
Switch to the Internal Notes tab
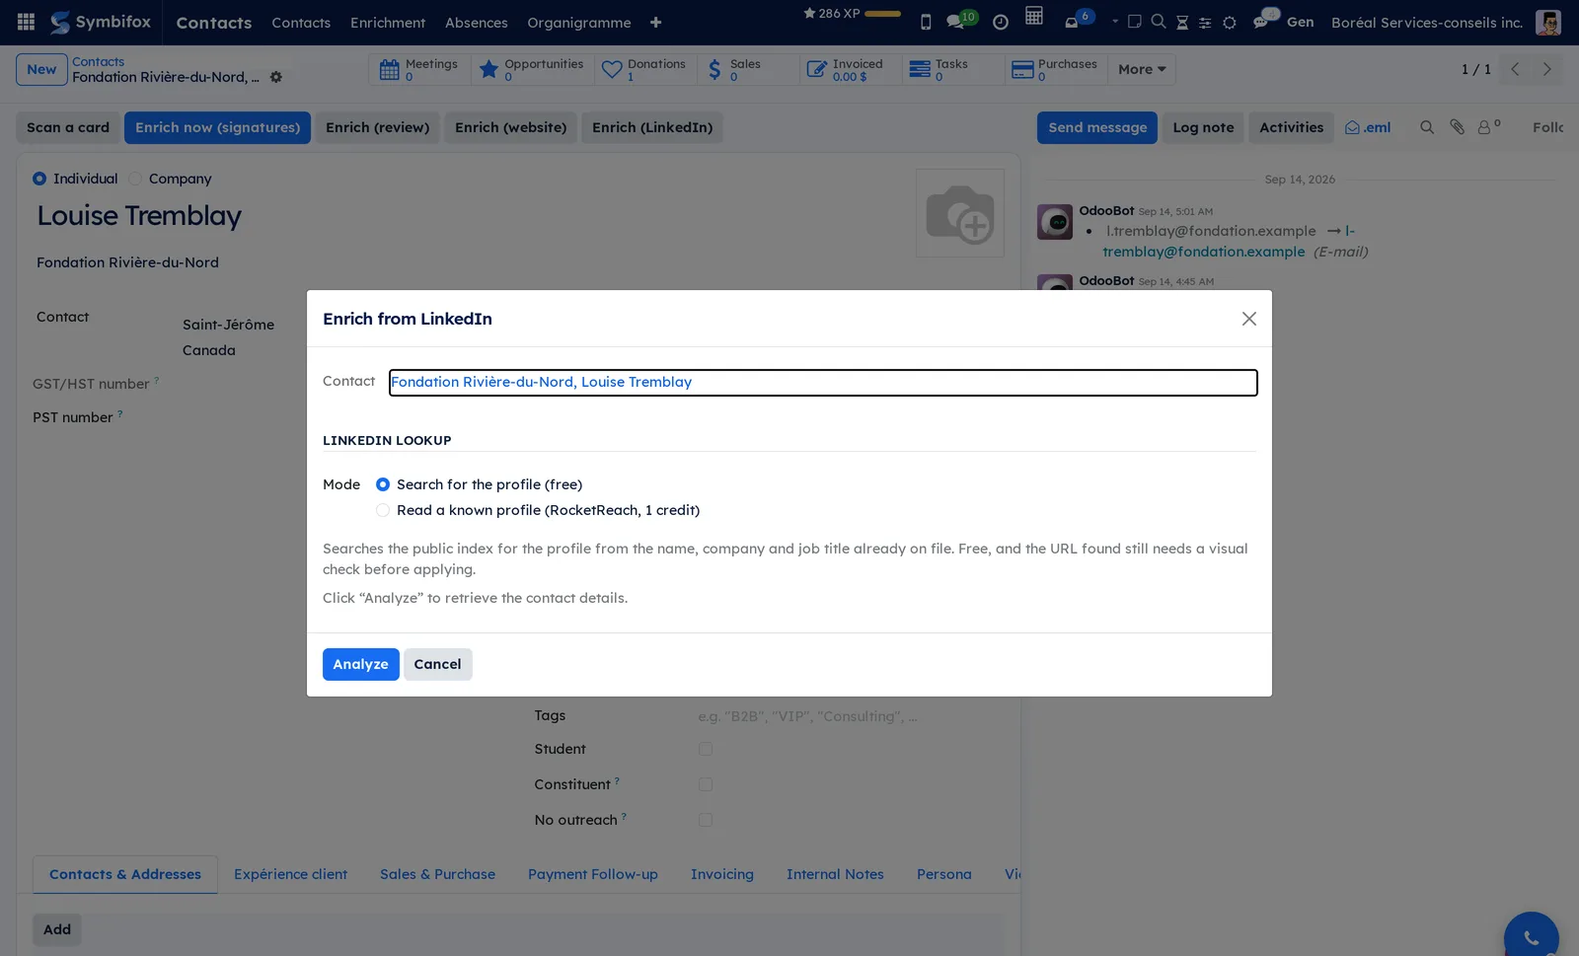point(835,874)
